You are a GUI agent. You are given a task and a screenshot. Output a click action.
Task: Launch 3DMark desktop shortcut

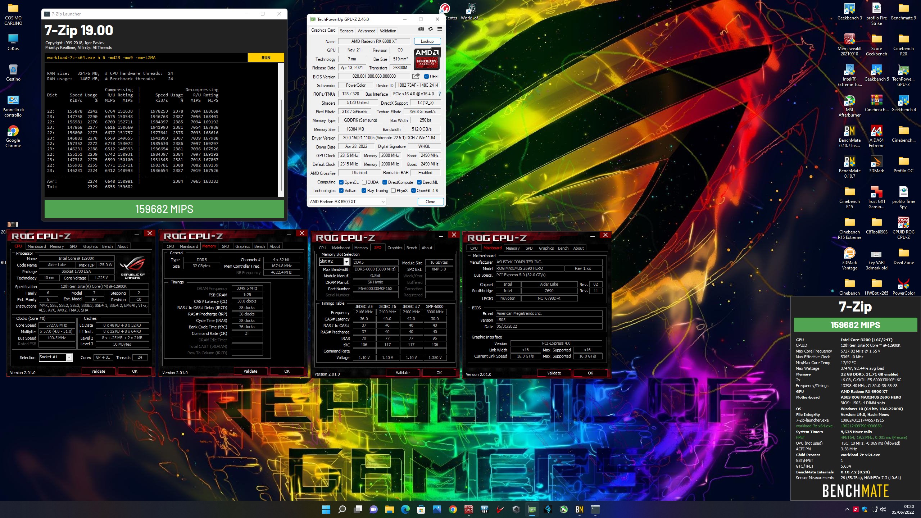876,164
